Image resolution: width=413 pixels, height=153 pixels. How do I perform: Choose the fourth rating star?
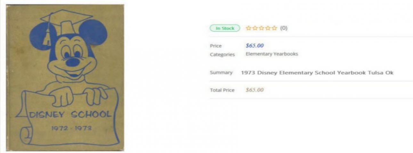[x=268, y=28]
